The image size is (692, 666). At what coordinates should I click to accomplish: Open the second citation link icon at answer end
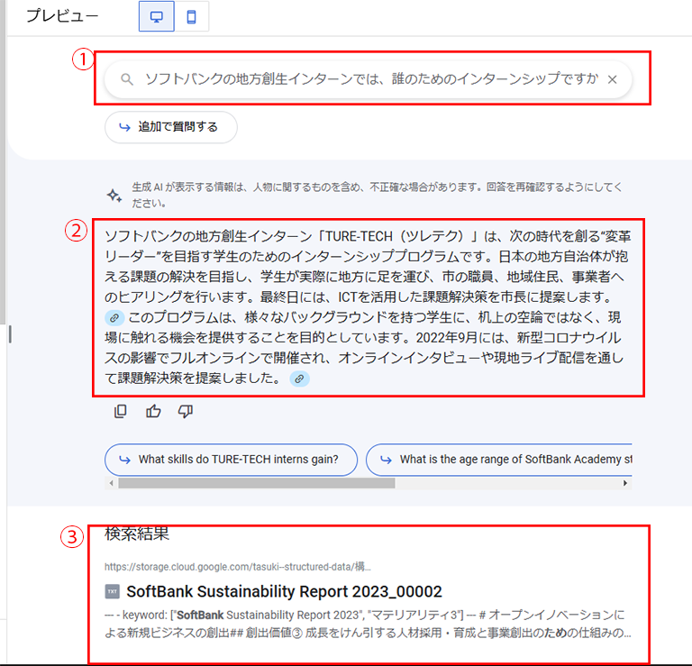pyautogui.click(x=299, y=379)
